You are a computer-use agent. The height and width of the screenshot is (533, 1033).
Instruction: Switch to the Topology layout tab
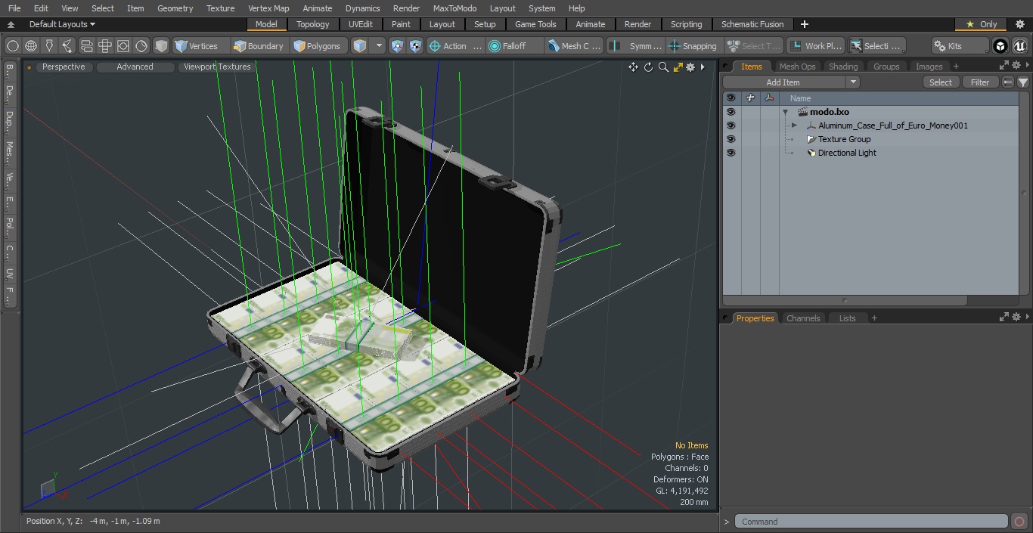coord(313,24)
